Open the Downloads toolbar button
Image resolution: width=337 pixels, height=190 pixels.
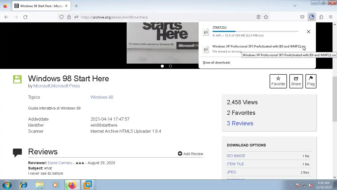(312, 17)
